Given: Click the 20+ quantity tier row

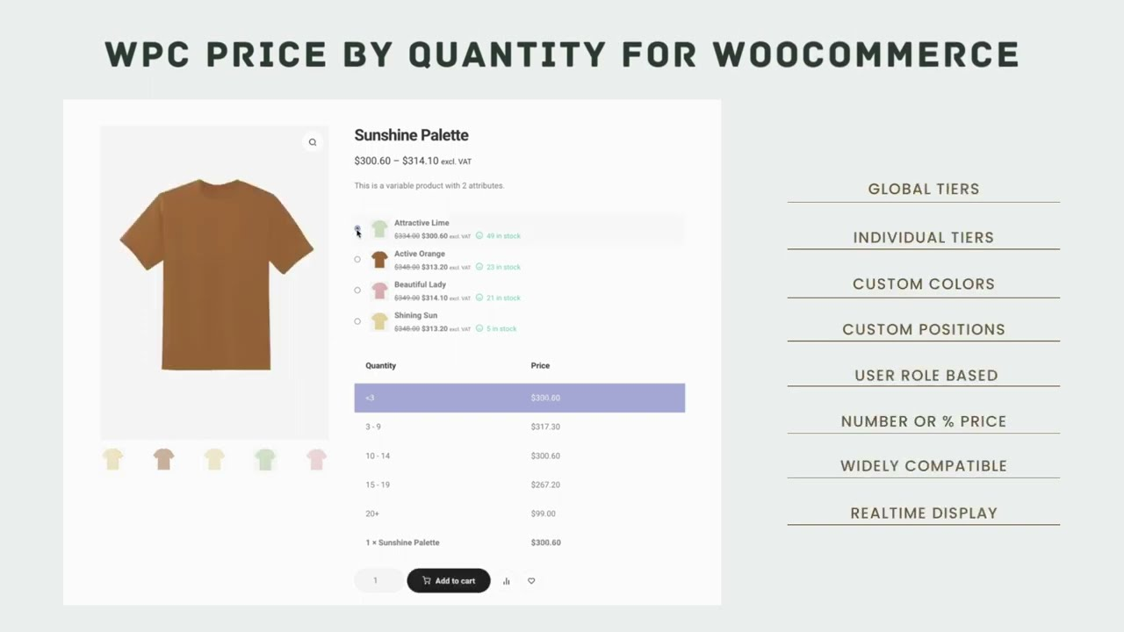Looking at the screenshot, I should click(x=519, y=513).
